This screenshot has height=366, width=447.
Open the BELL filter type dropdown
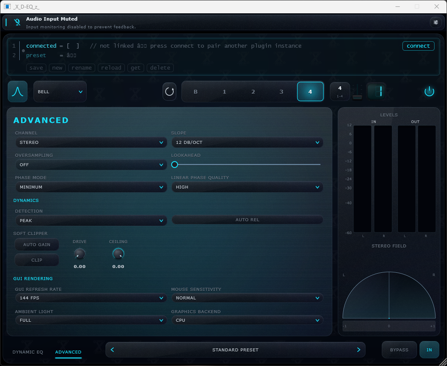pos(60,91)
